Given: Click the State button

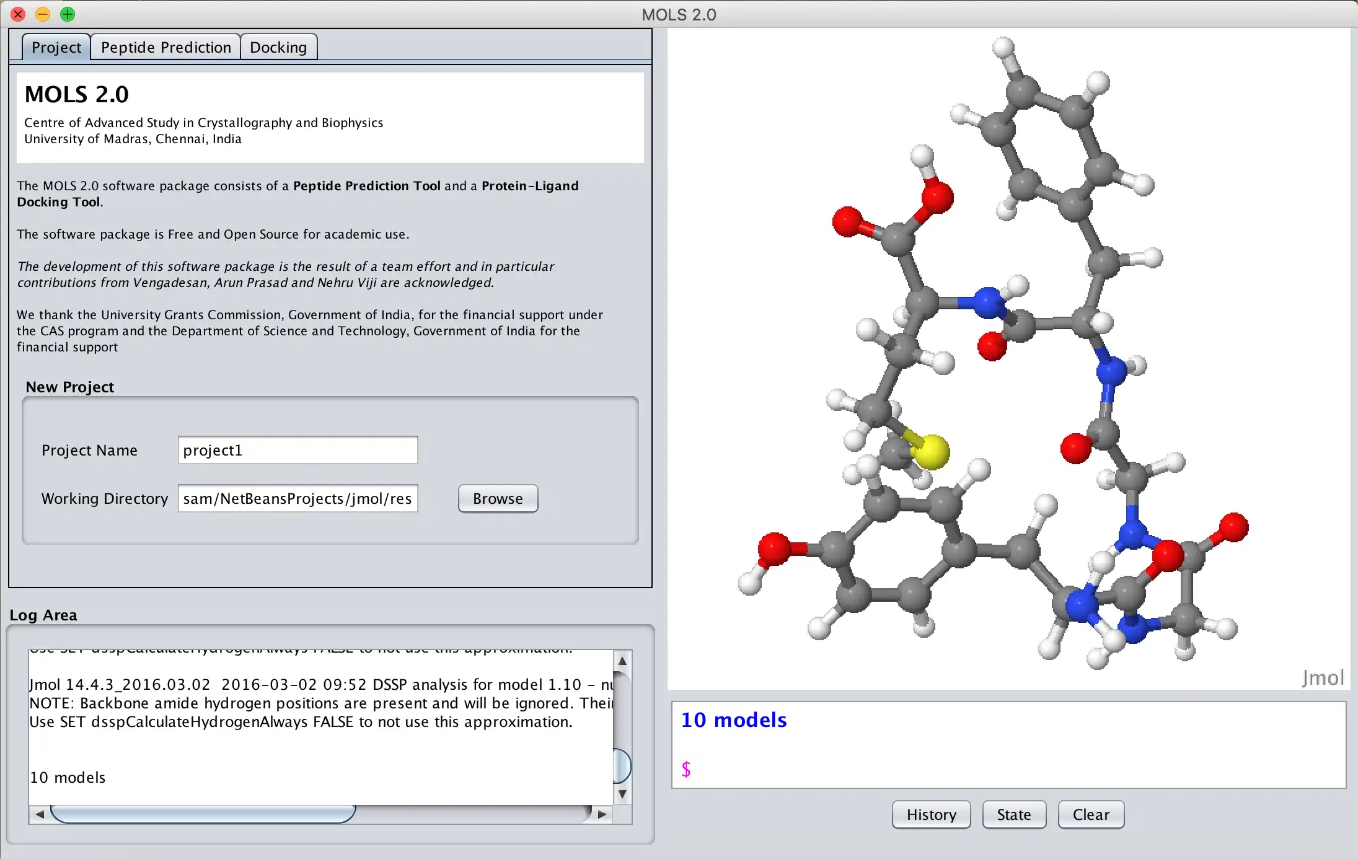Looking at the screenshot, I should pos(1014,814).
